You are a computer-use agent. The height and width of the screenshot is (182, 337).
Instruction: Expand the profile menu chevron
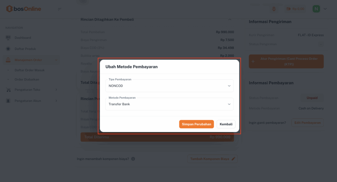click(325, 9)
